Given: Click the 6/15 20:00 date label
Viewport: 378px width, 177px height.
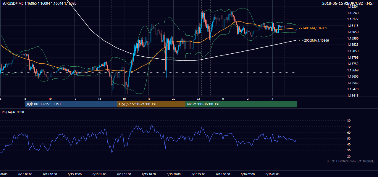Looking at the screenshot, I should (173, 174).
